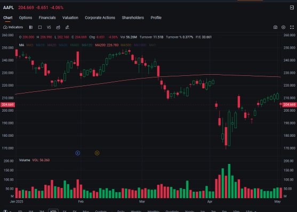Toggle the MA500 moving average

tap(126, 45)
